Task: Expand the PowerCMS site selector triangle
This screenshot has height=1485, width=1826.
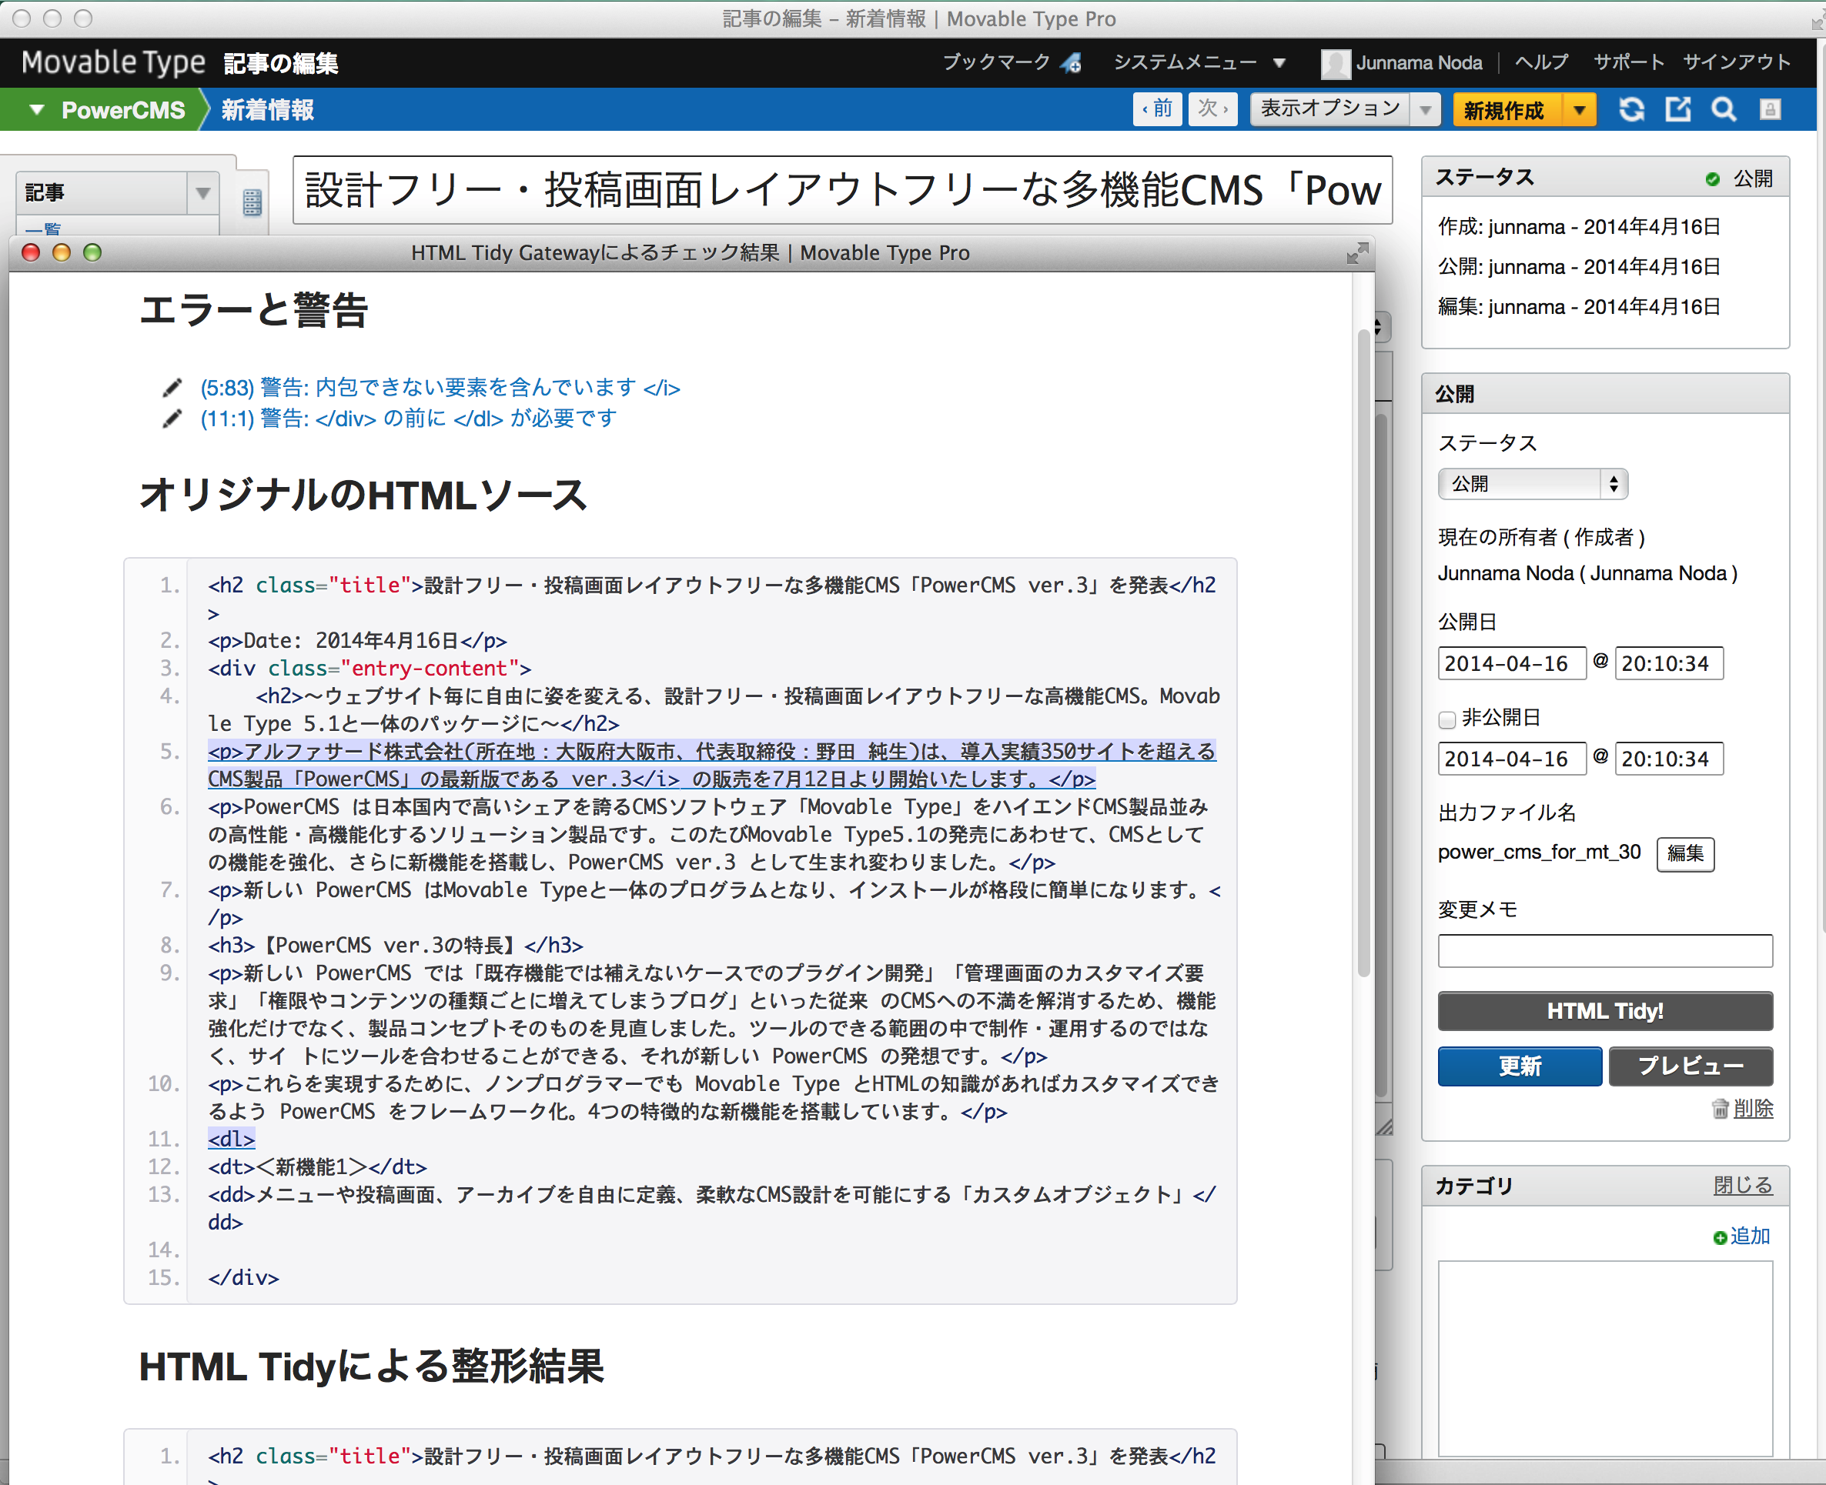Action: 37,109
